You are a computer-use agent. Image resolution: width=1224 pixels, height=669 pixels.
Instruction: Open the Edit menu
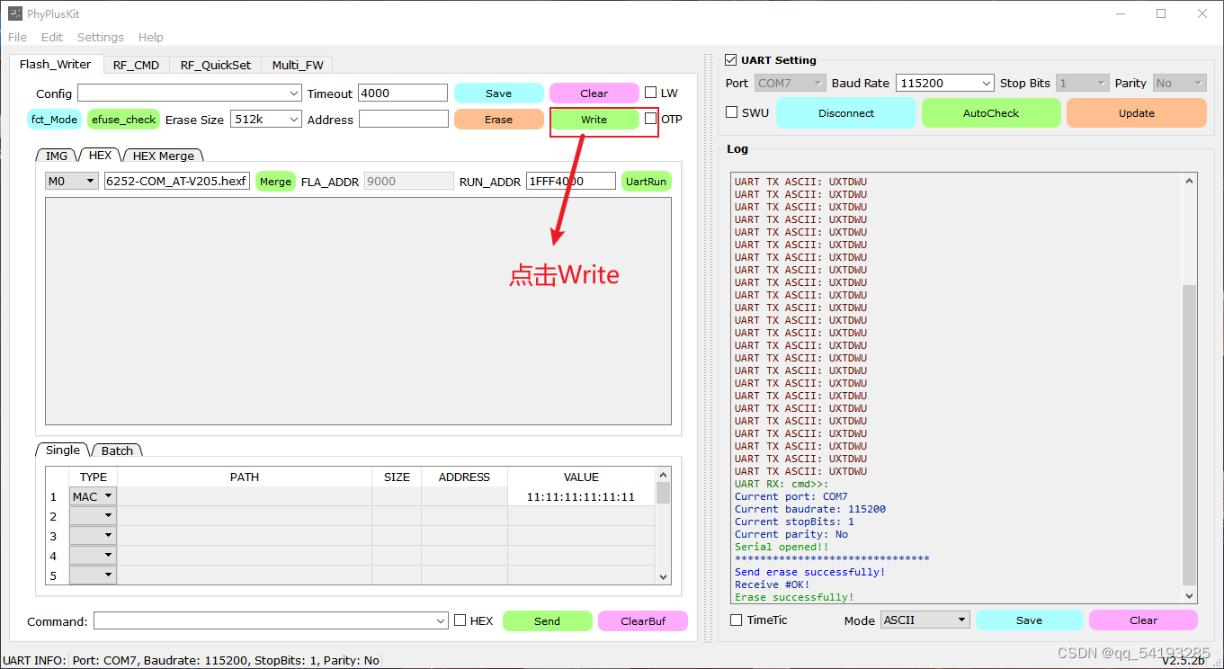52,37
